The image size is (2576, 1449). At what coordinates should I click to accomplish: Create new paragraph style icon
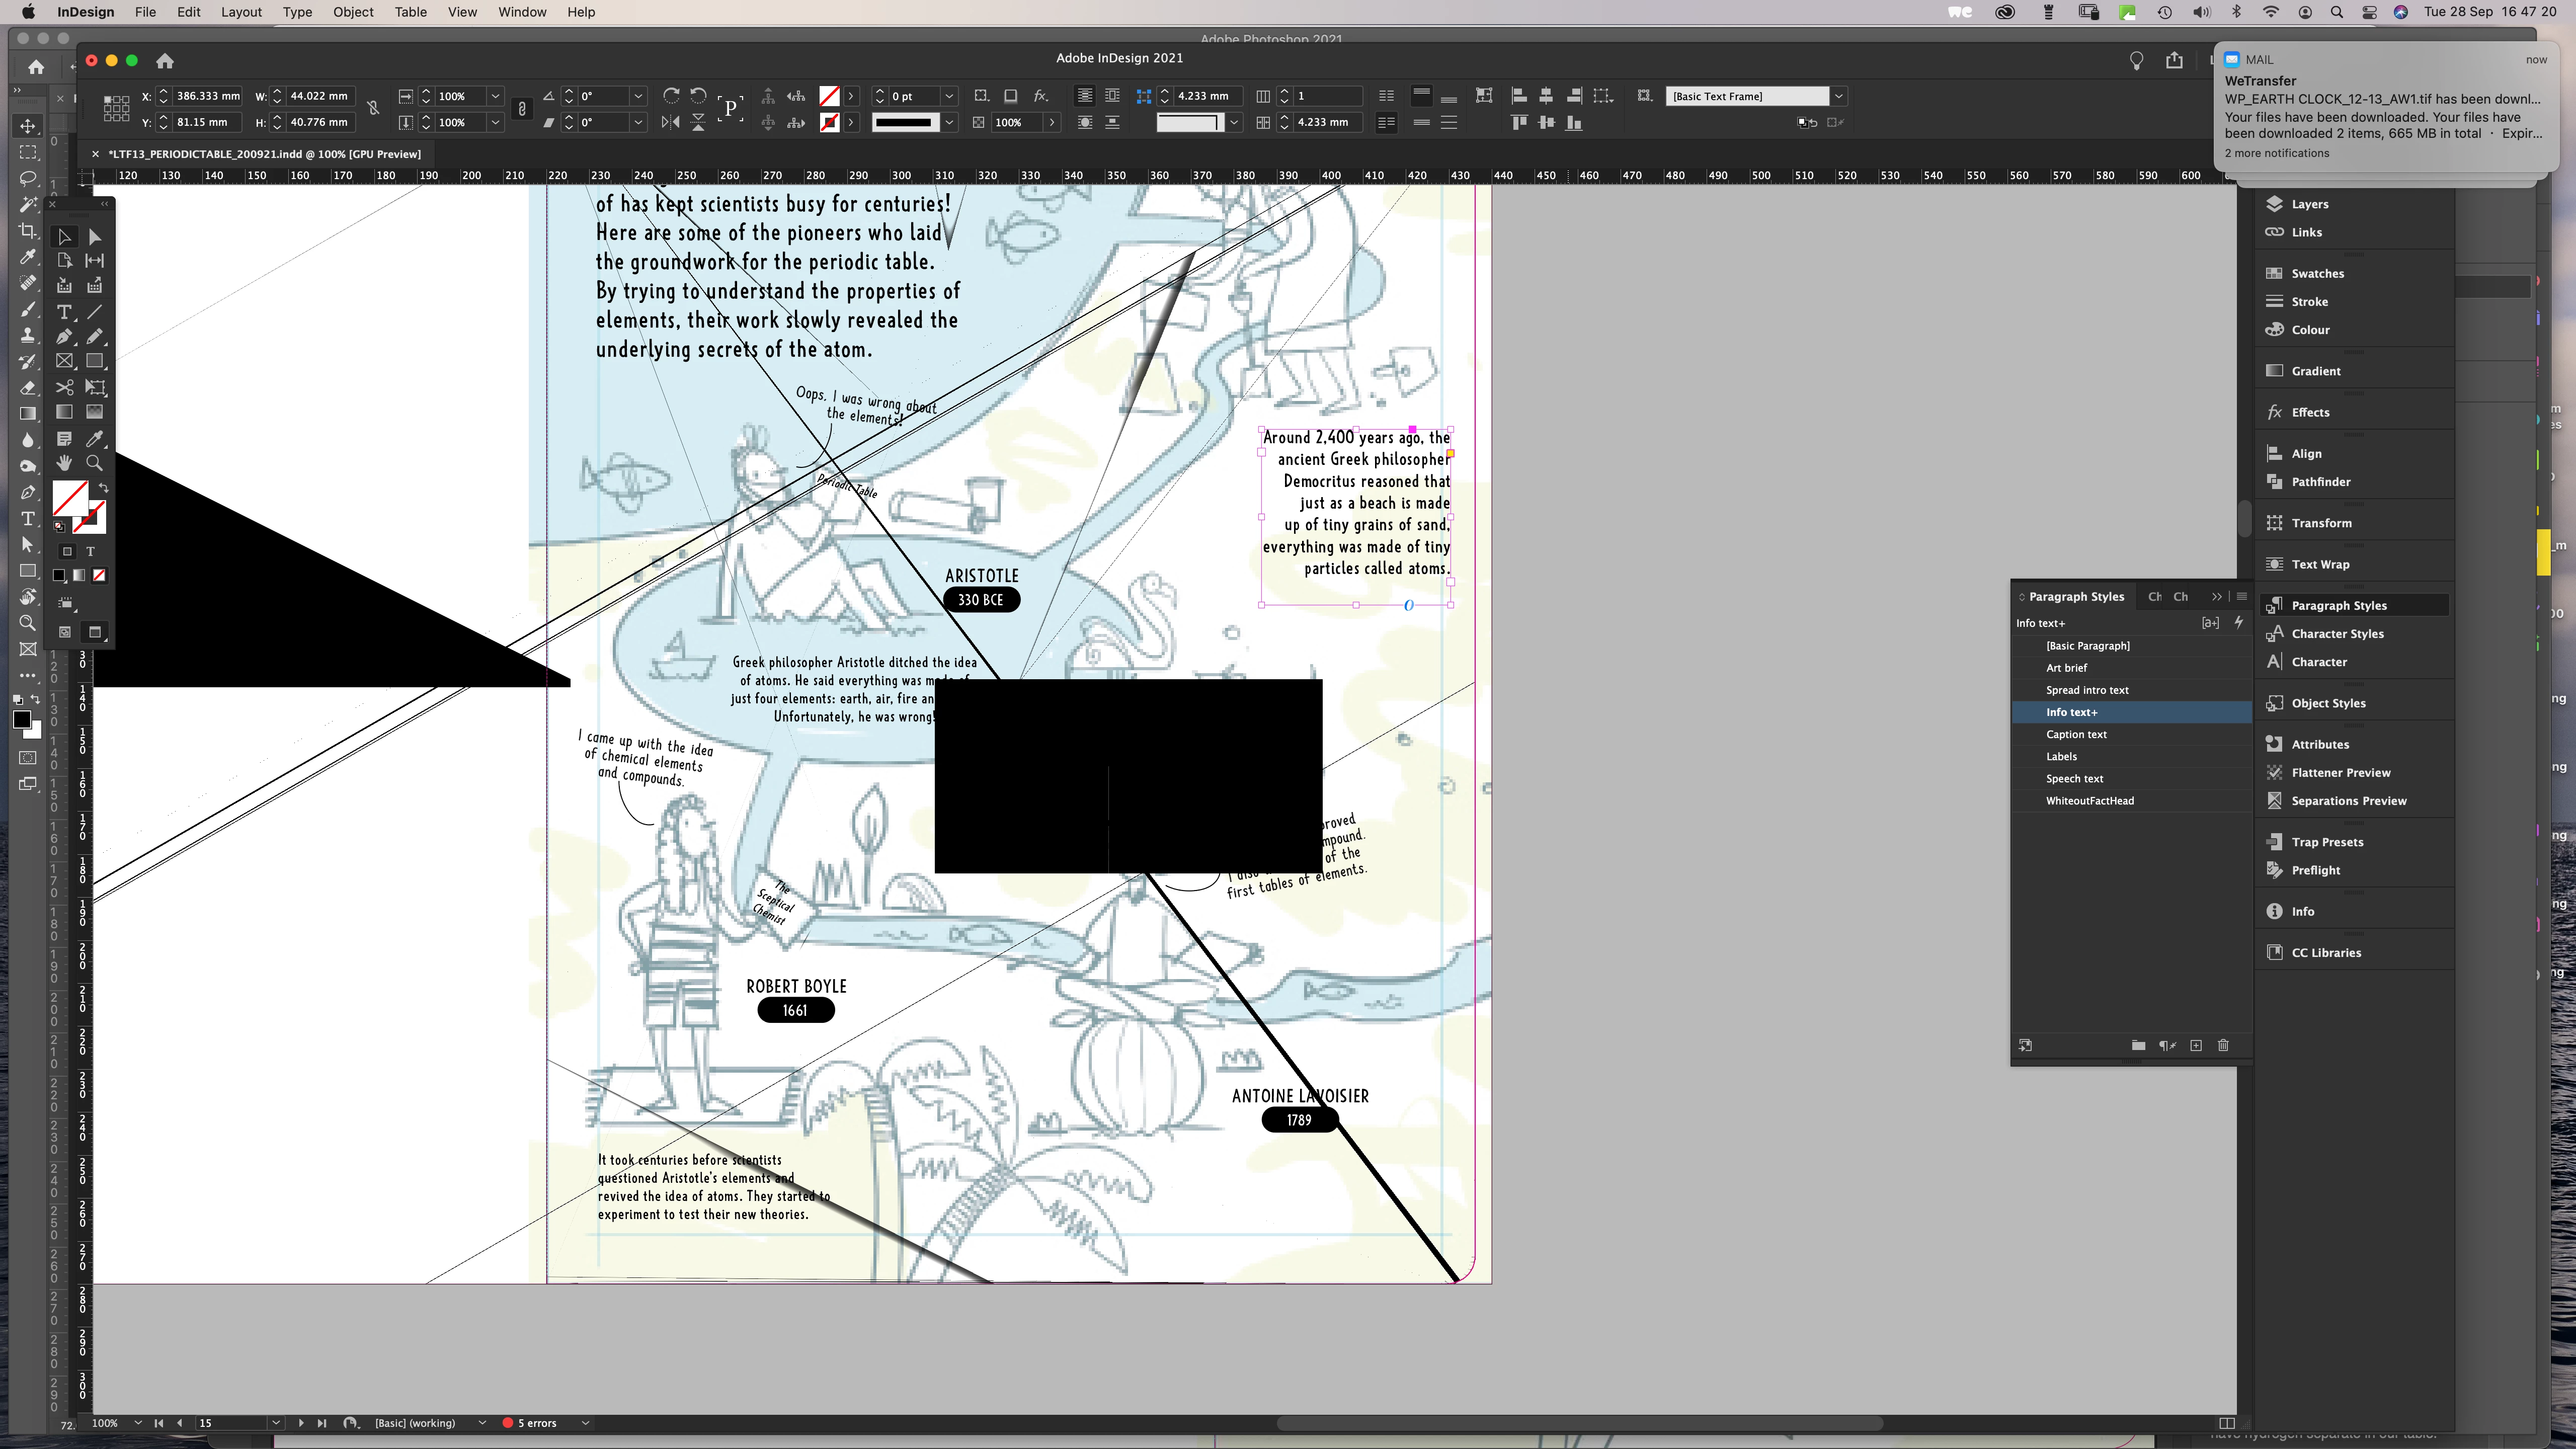pyautogui.click(x=2196, y=1045)
